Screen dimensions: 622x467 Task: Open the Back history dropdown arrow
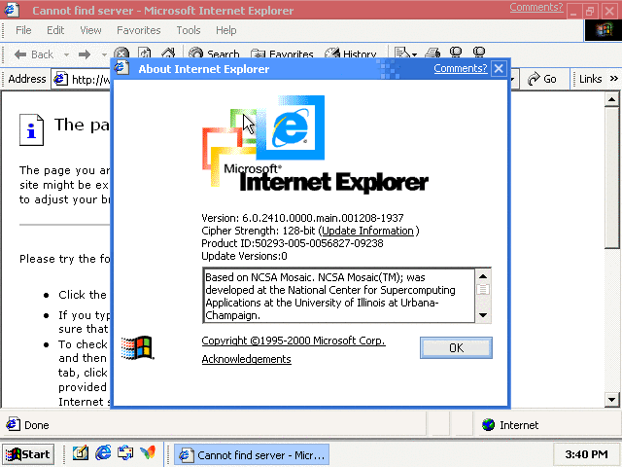[x=66, y=54]
